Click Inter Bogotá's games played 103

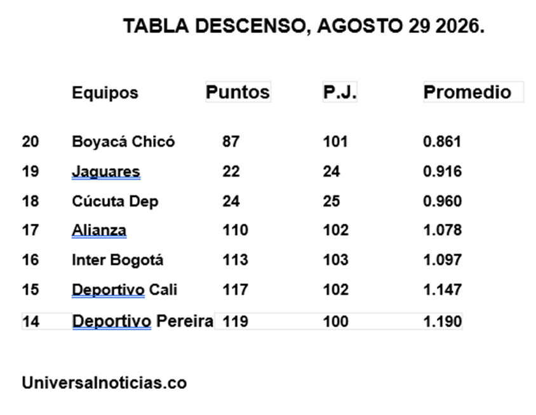(x=336, y=260)
